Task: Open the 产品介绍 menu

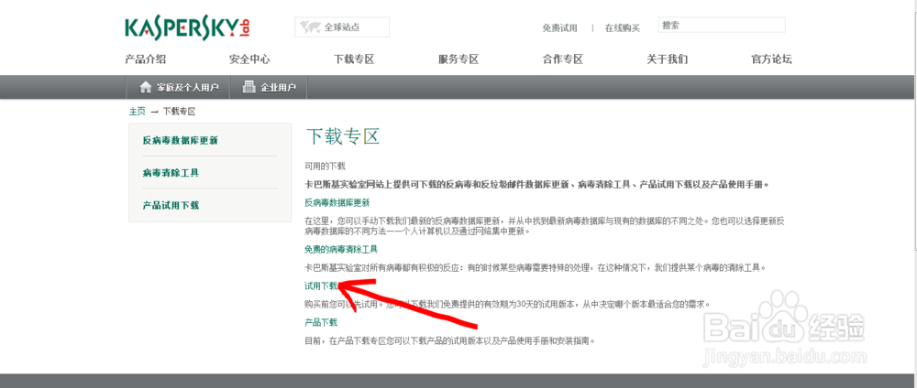Action: 145,59
